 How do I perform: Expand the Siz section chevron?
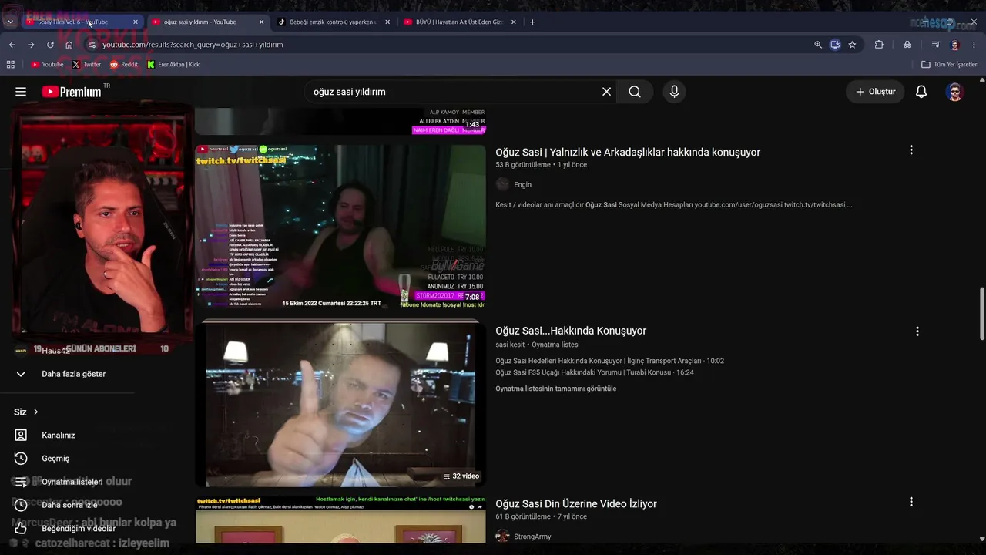pyautogui.click(x=35, y=412)
